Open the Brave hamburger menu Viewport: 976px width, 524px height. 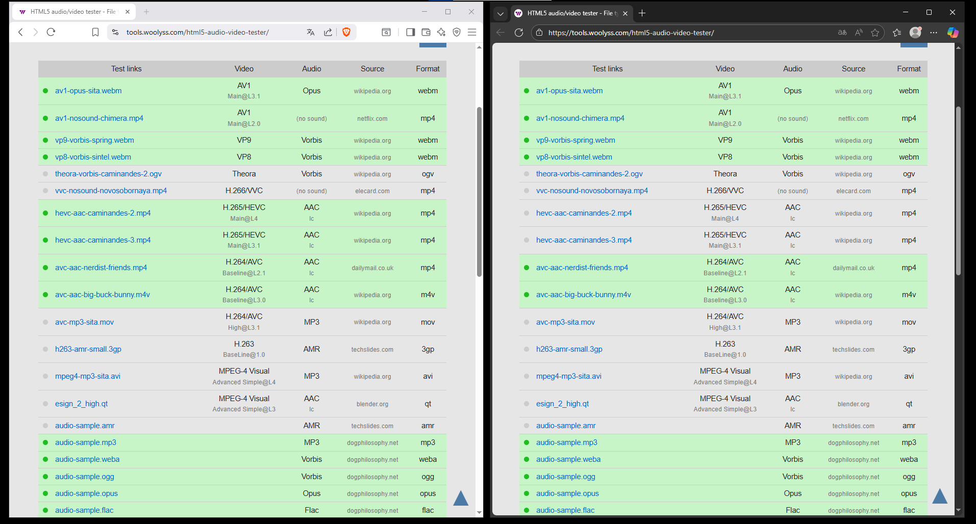(x=472, y=32)
